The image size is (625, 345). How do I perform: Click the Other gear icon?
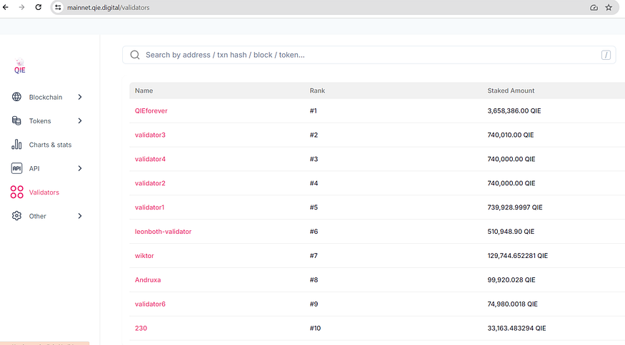[x=16, y=216]
